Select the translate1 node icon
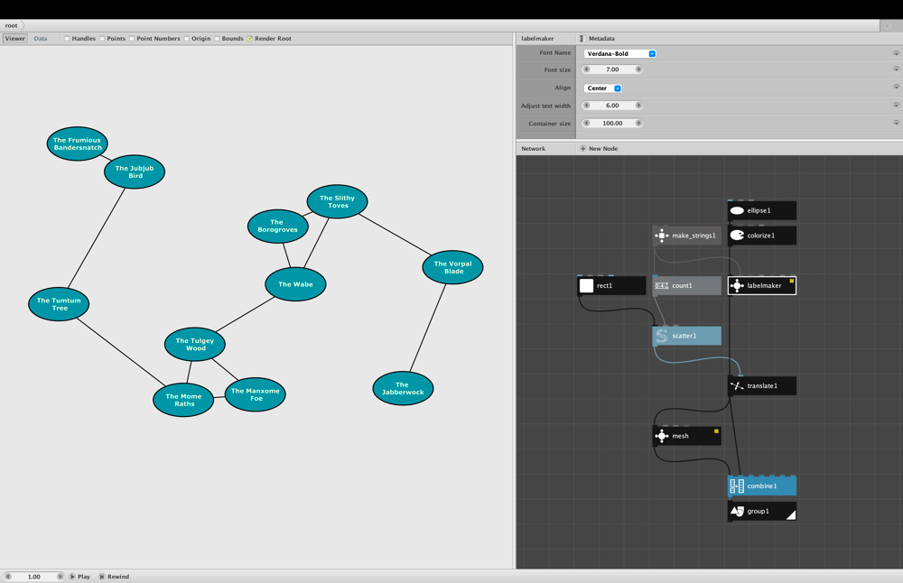903x583 pixels. [x=737, y=385]
